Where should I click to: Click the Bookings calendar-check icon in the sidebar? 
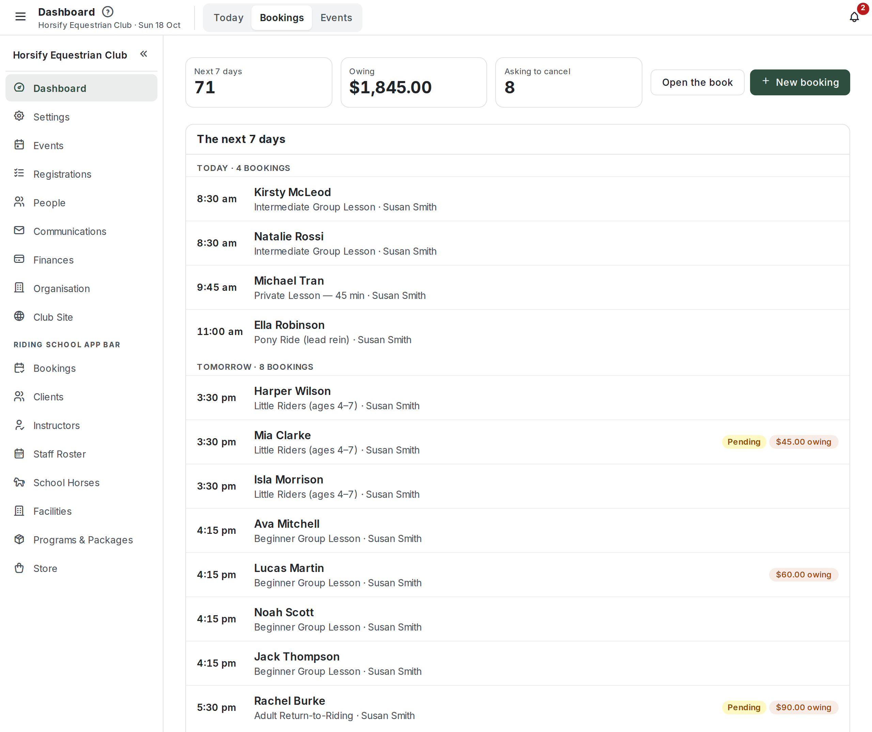(x=19, y=368)
